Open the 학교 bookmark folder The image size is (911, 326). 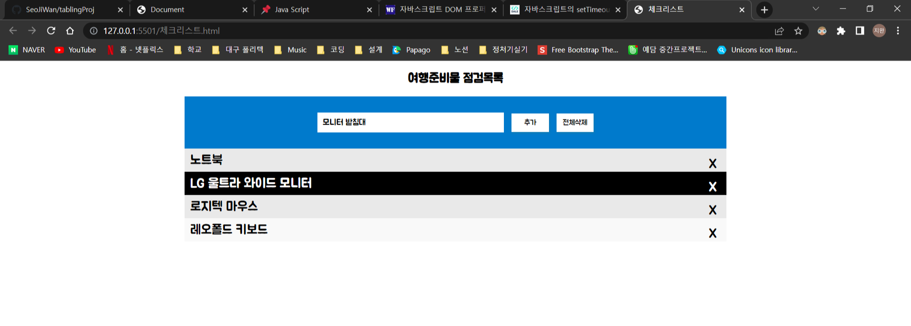(x=188, y=50)
